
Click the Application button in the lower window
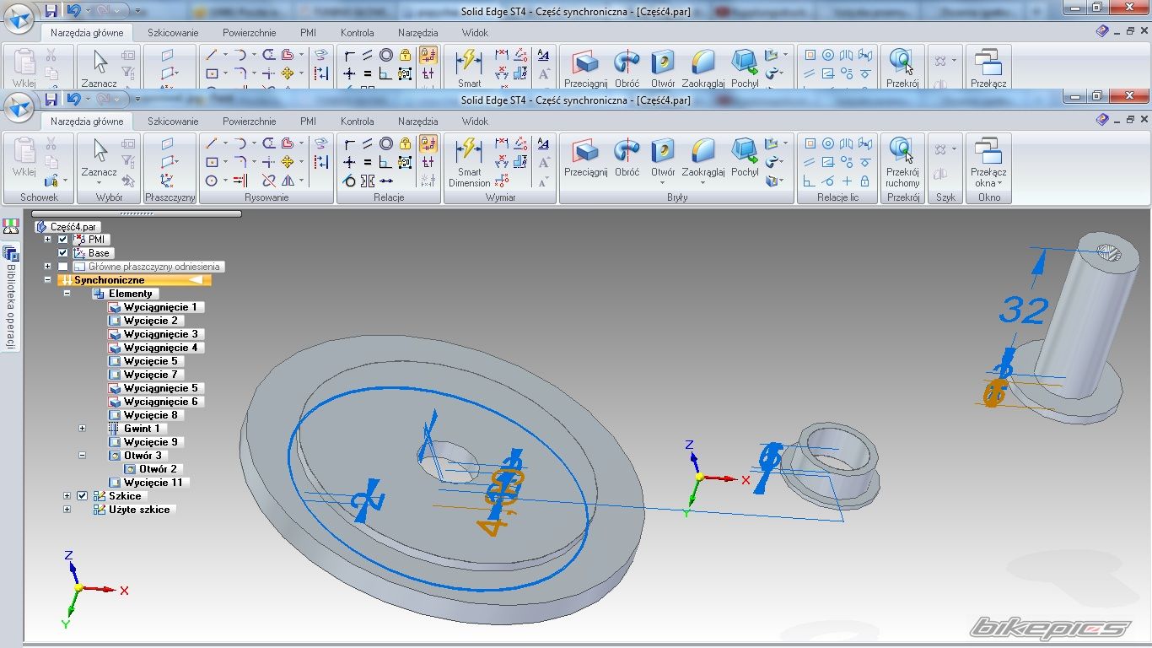click(x=19, y=105)
